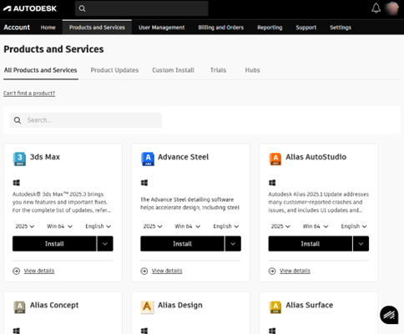Switch to the Custom Install tab

coord(173,70)
